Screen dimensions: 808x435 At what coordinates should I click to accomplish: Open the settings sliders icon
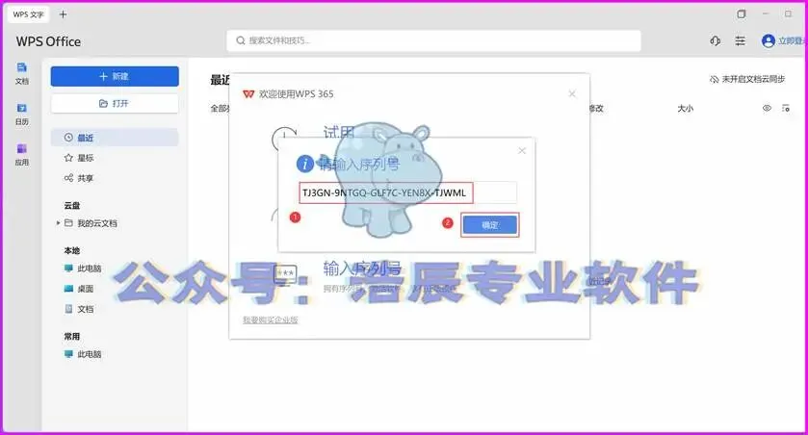pos(740,40)
